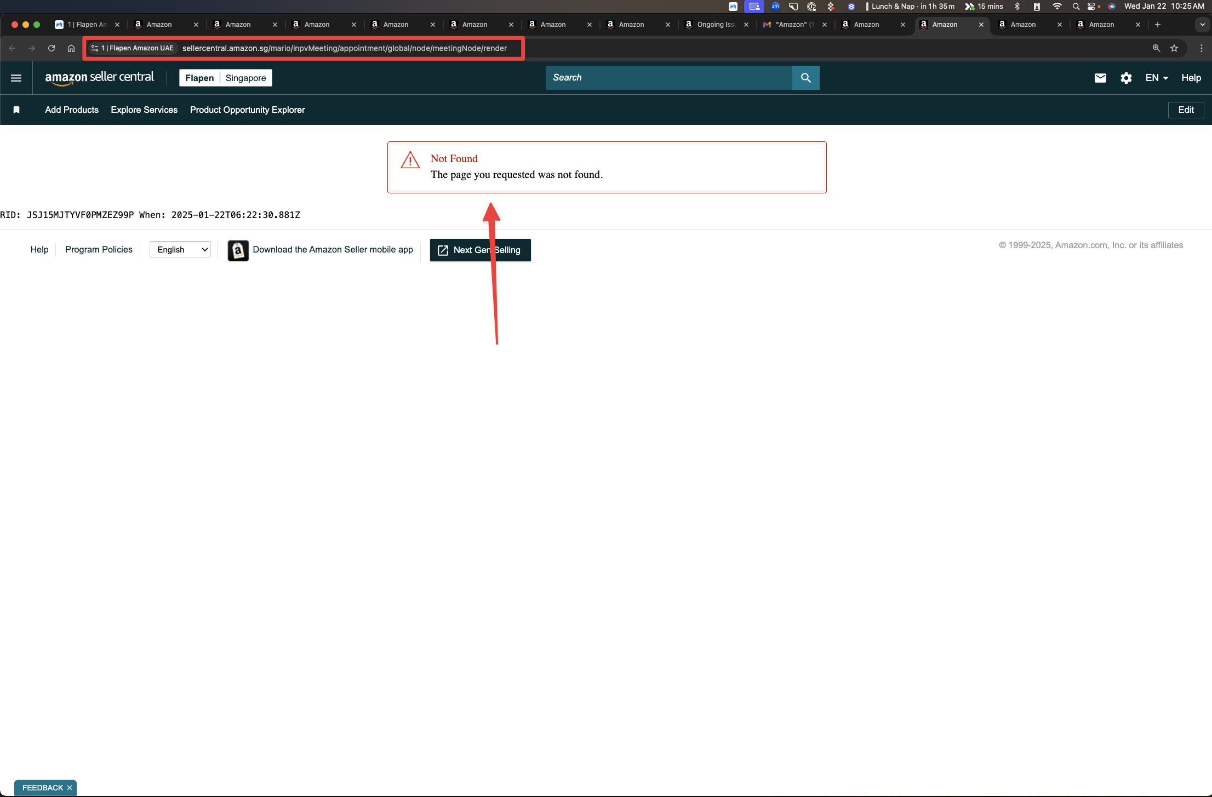This screenshot has width=1212, height=797.
Task: Click the Lunch & Nap calendar event in menu bar
Action: (x=910, y=7)
